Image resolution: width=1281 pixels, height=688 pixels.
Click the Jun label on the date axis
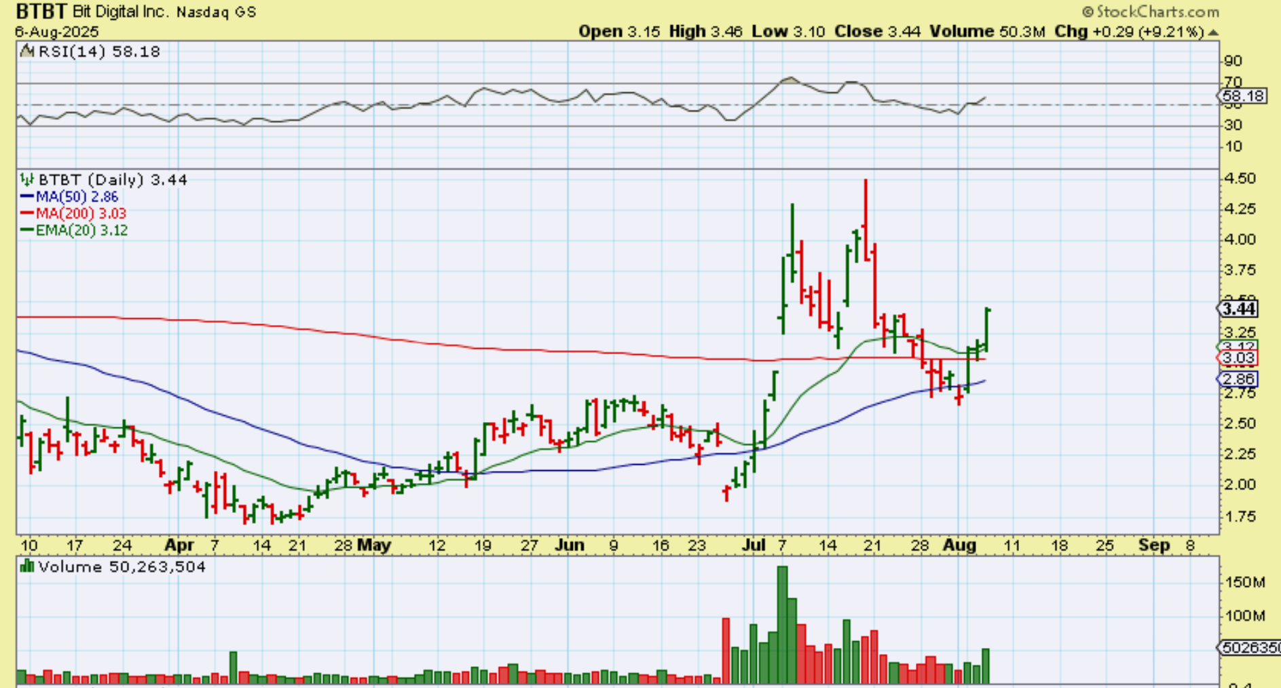[x=570, y=546]
